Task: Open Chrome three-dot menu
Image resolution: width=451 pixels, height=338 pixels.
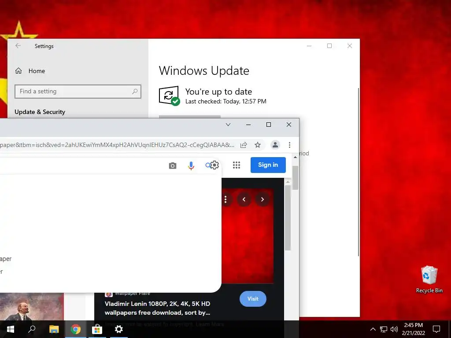Action: click(x=289, y=145)
